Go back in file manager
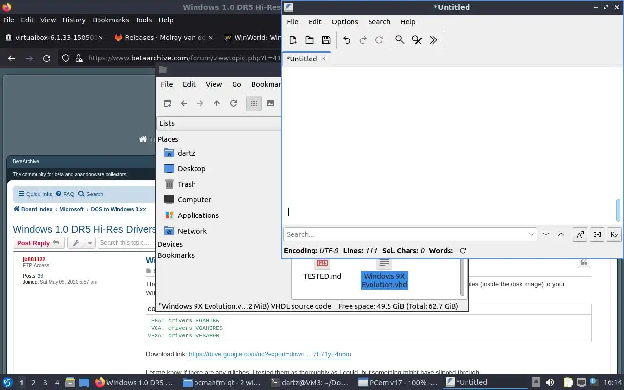This screenshot has height=390, width=624. tap(184, 103)
